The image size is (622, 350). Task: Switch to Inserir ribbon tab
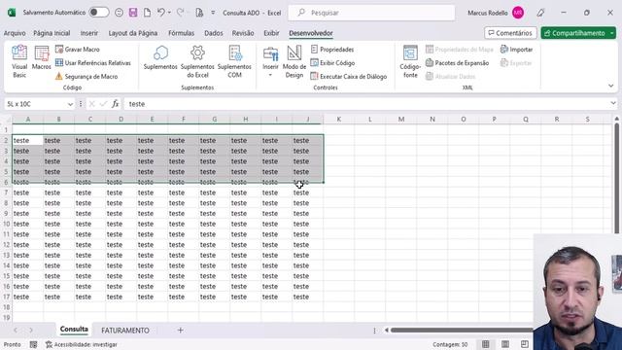click(x=88, y=33)
